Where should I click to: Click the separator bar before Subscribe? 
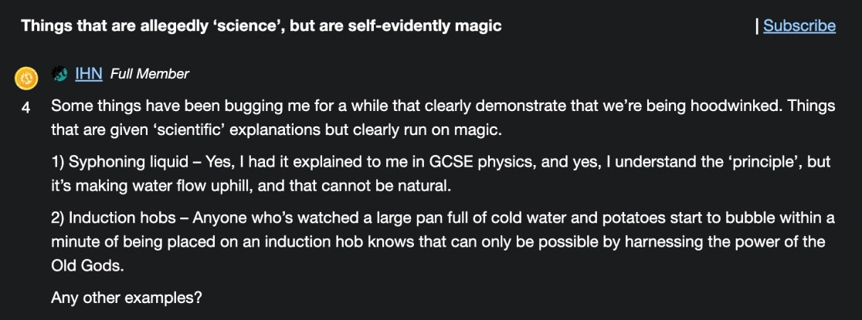[757, 25]
